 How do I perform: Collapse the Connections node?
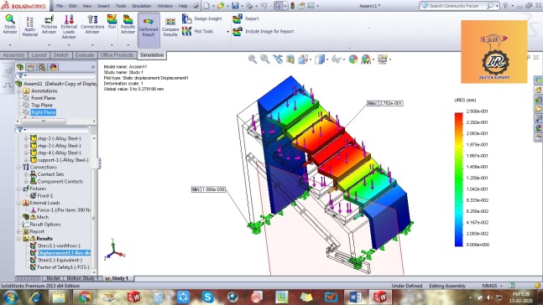click(19, 167)
